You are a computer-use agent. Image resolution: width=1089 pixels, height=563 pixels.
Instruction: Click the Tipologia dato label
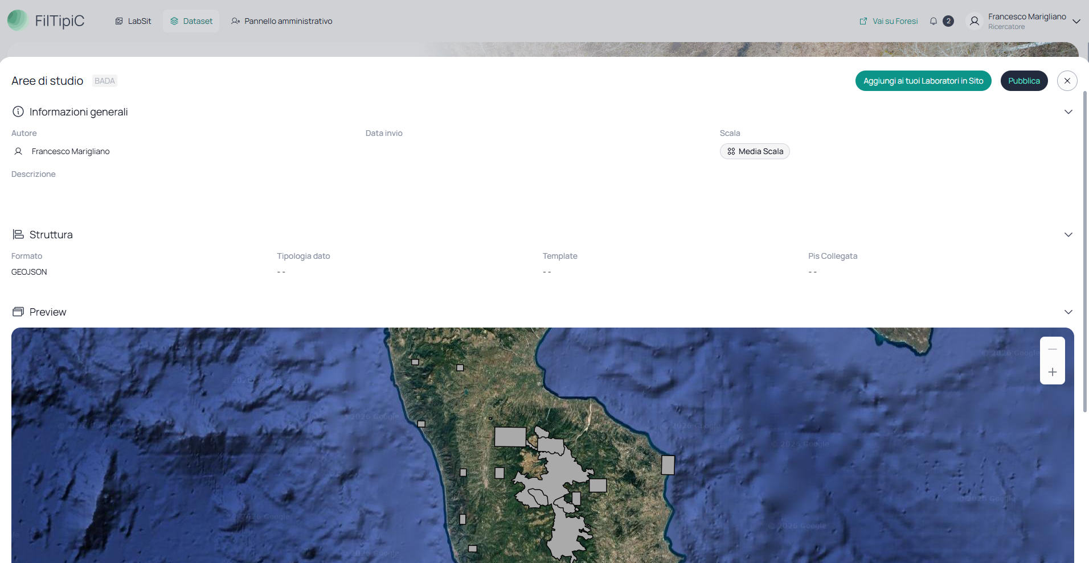pyautogui.click(x=304, y=256)
